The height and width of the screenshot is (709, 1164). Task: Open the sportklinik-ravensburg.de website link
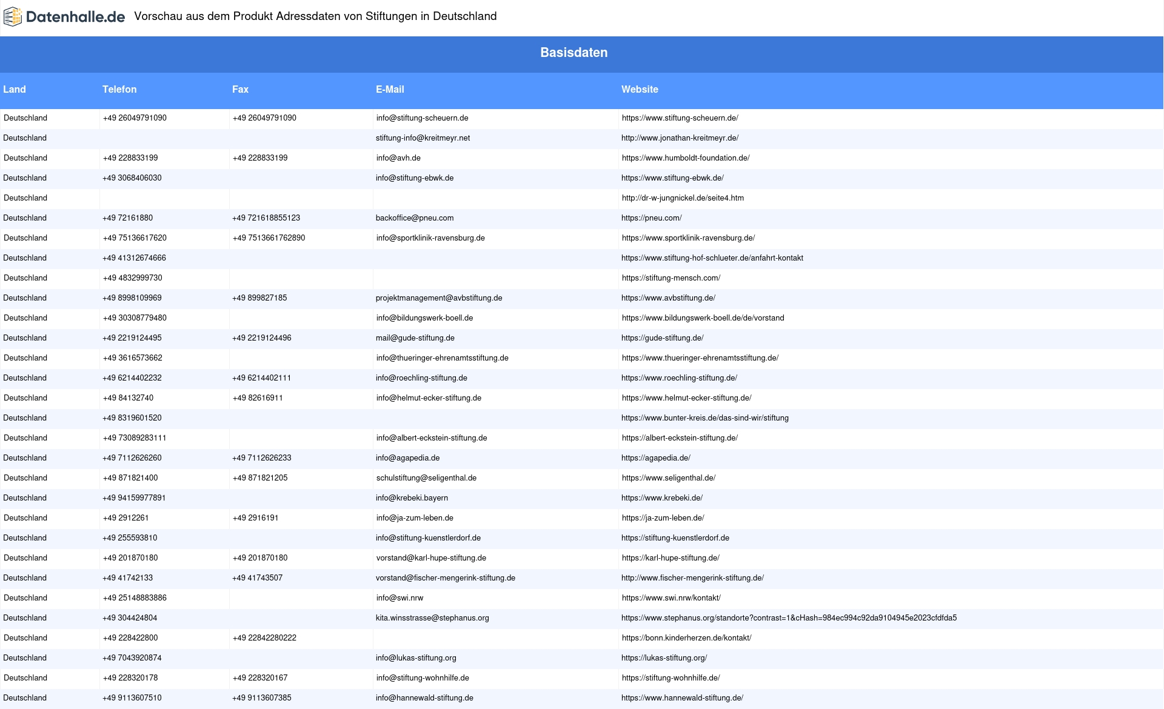[688, 238]
